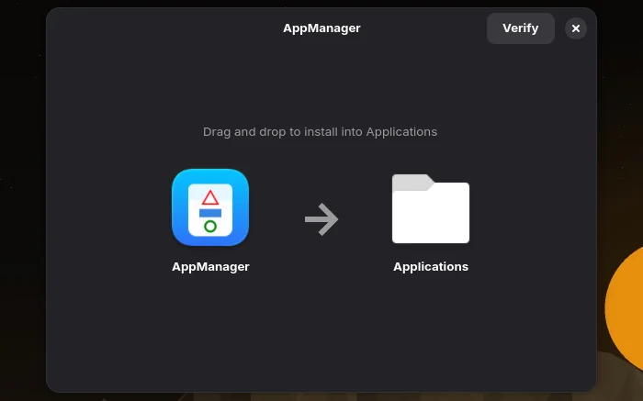Select the white Applications folder icon

(x=431, y=208)
